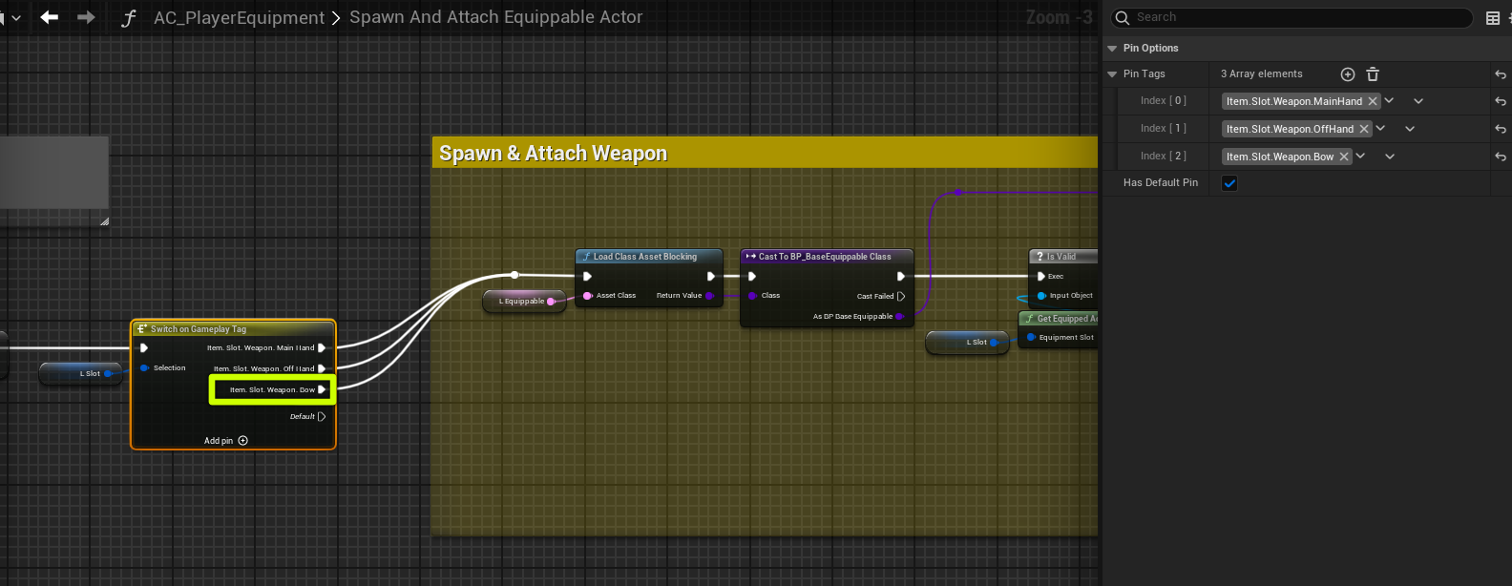Reset Index 1 row to default value
The height and width of the screenshot is (586, 1512).
1501,129
